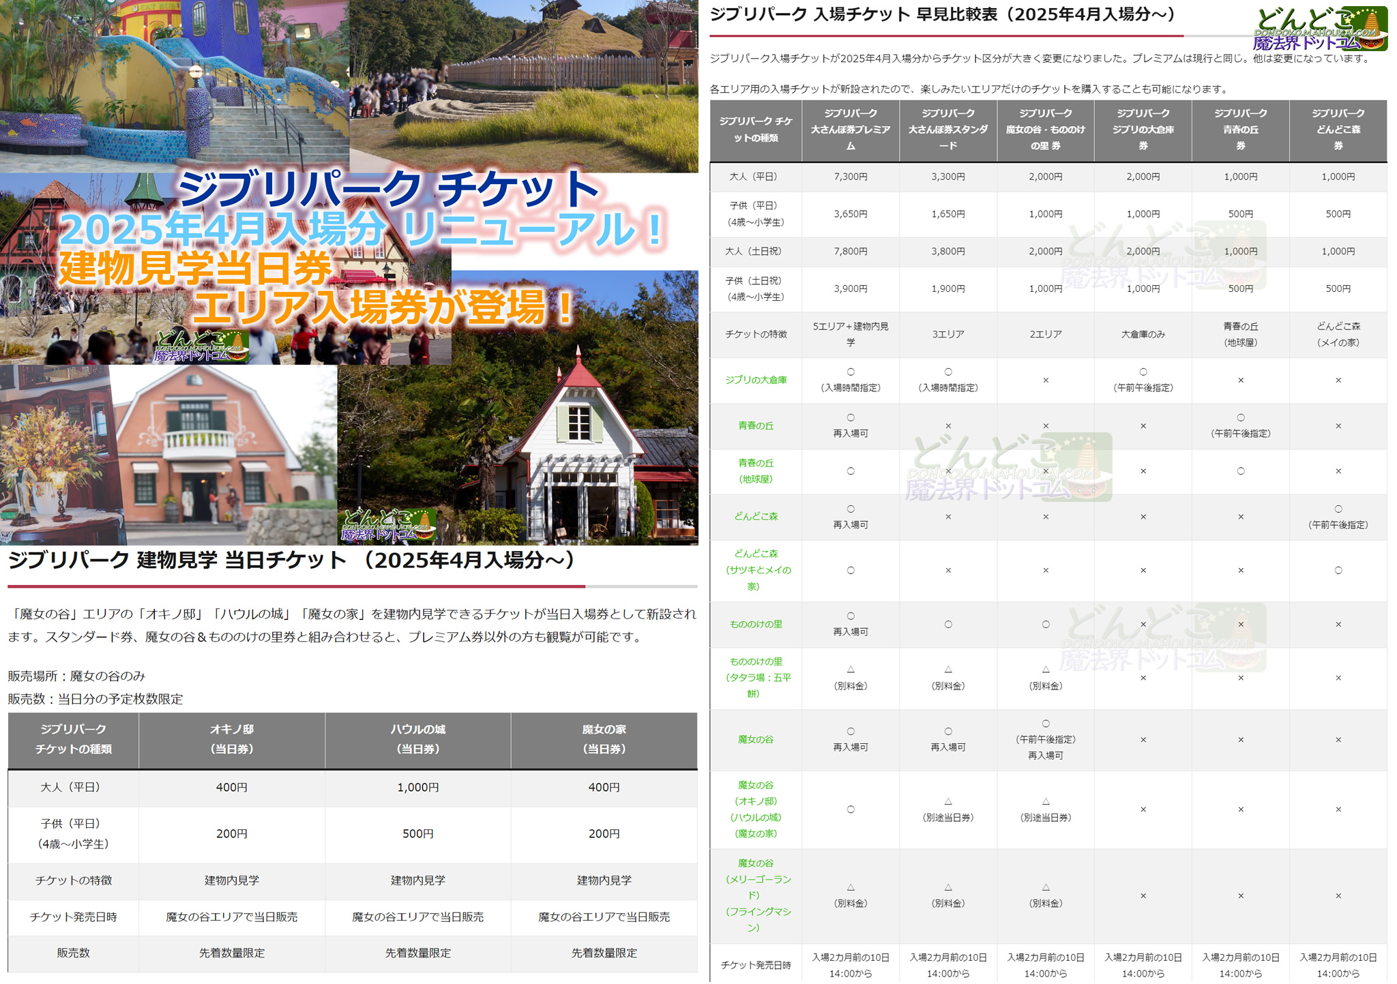The width and height of the screenshot is (1397, 984).
Task: Click the logo on the Satsuki house photo
Action: tap(387, 526)
